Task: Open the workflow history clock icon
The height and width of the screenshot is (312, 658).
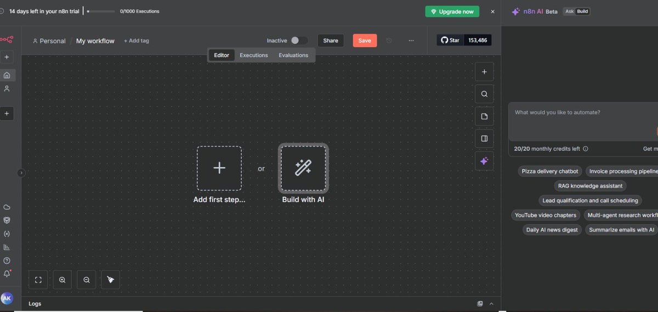Action: click(389, 41)
